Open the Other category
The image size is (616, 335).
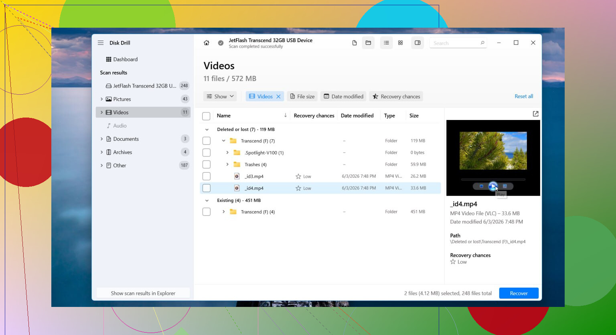143,165
